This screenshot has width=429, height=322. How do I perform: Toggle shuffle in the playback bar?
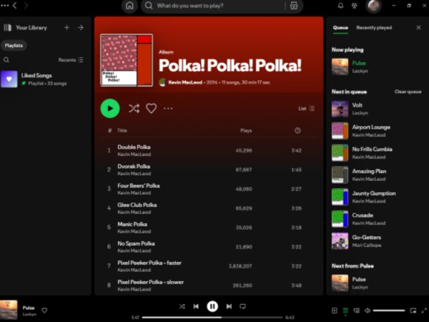click(182, 306)
